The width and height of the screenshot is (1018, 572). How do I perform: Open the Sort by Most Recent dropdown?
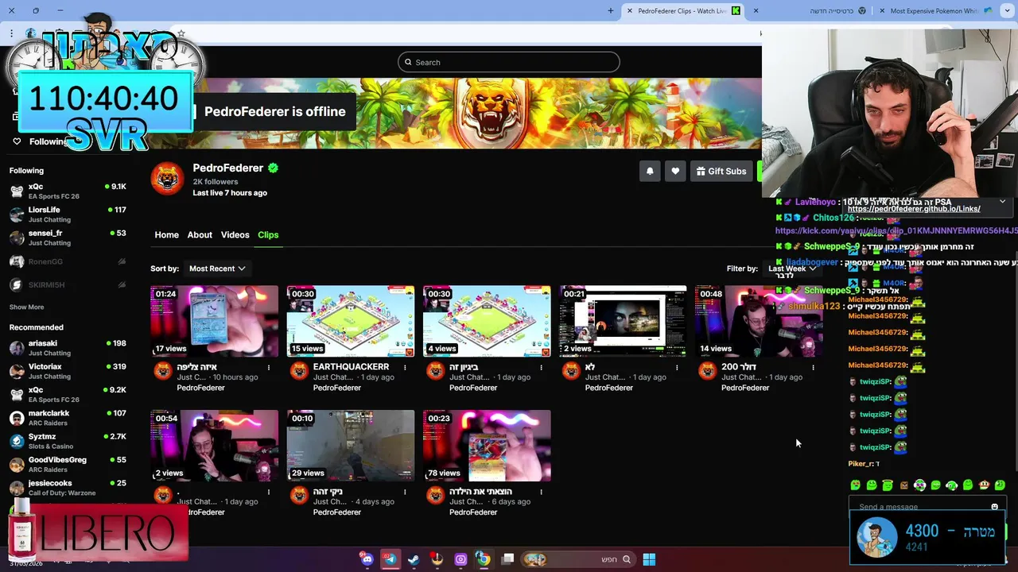pyautogui.click(x=217, y=269)
